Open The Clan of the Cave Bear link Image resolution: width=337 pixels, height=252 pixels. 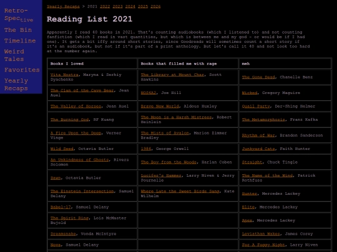click(82, 90)
